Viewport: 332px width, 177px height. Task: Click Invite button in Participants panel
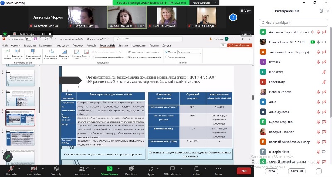point(271,171)
